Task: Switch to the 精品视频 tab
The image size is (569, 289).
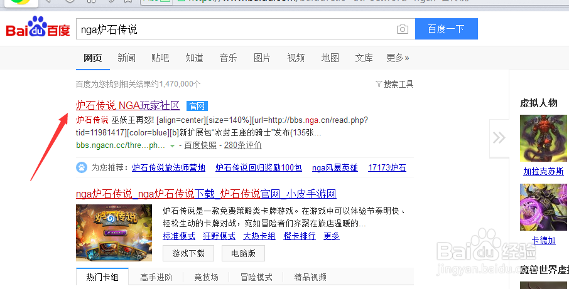Action: [x=310, y=278]
